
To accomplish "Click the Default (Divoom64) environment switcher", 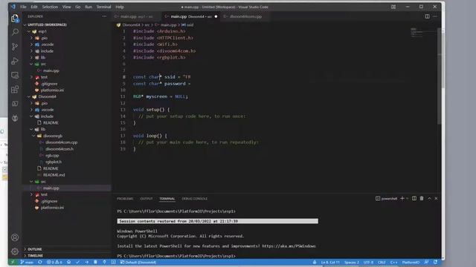I will [x=138, y=262].
